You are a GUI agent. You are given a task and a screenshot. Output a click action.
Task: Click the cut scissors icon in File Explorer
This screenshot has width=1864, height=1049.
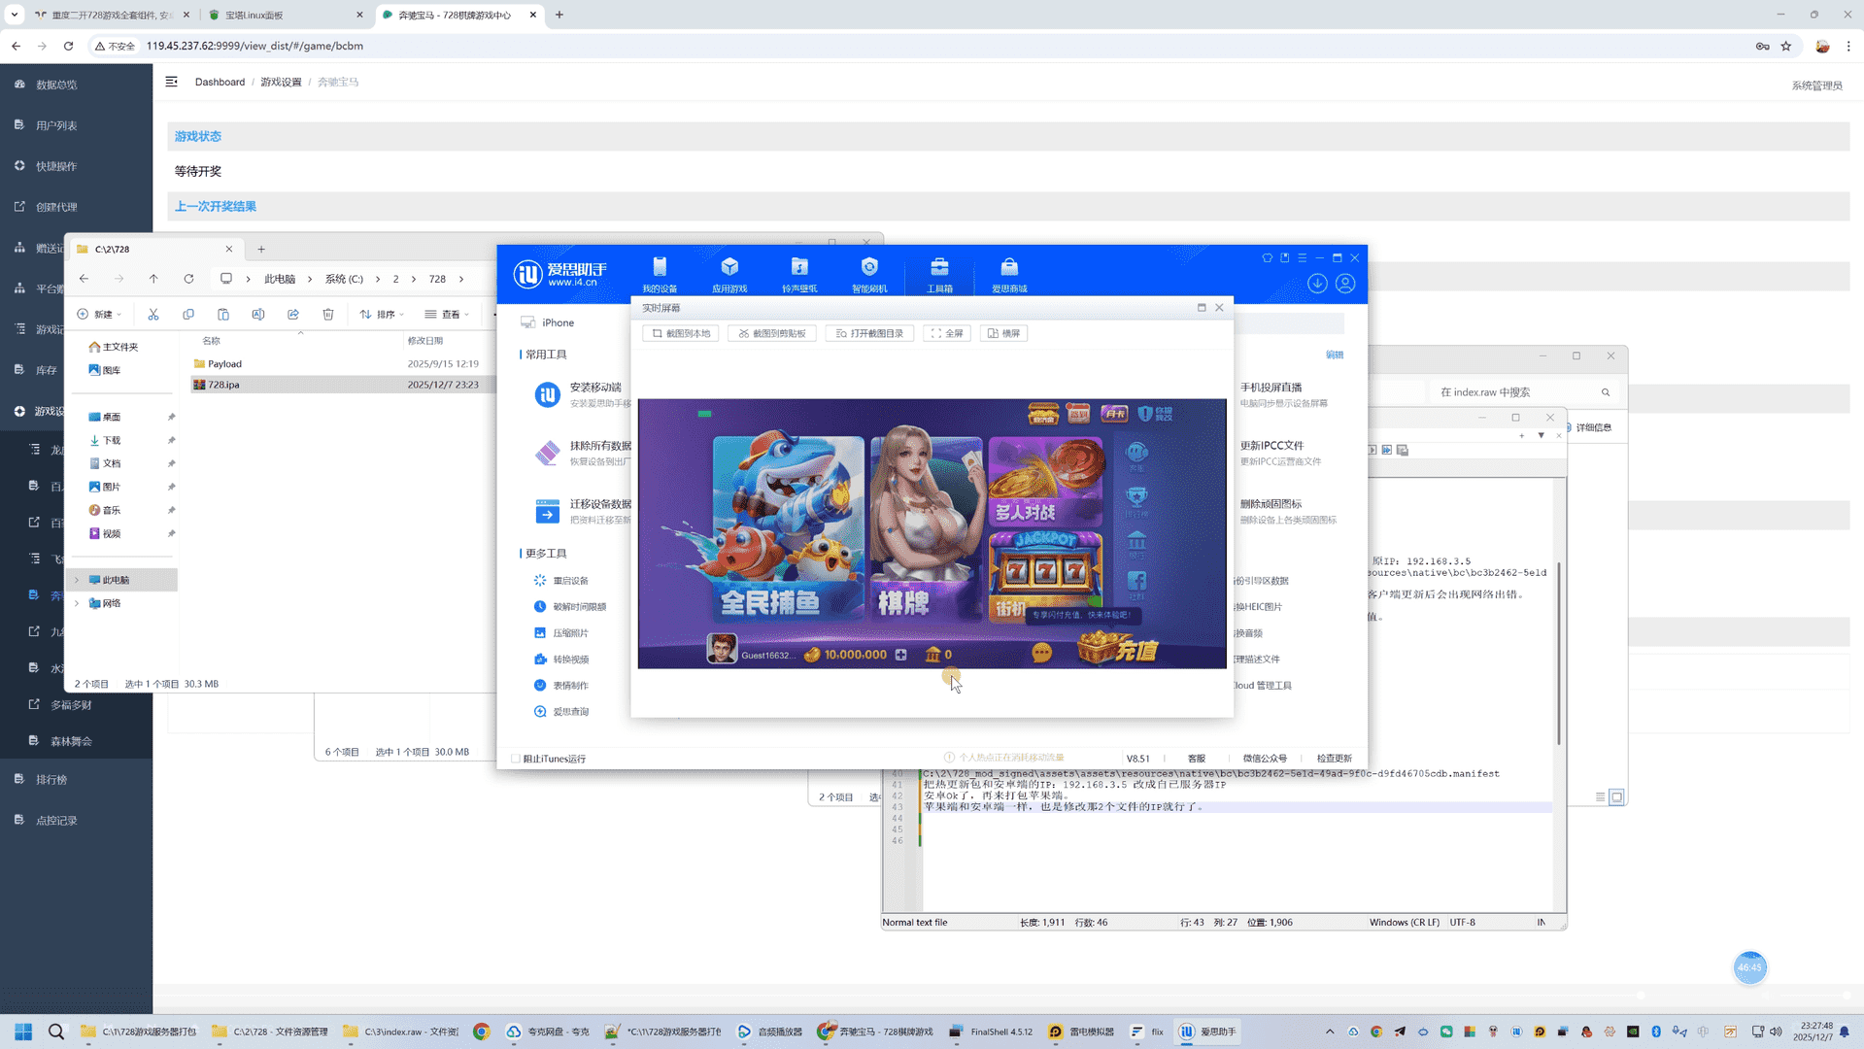(153, 314)
